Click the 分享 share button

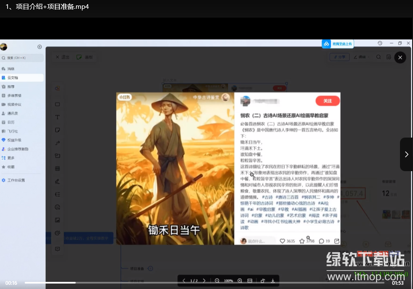340,57
